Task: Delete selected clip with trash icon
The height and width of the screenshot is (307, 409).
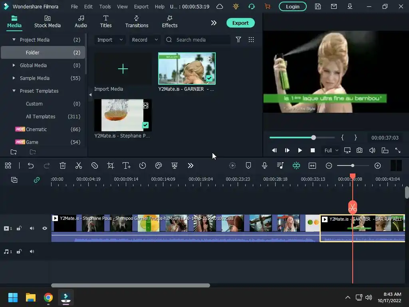Action: 63,165
